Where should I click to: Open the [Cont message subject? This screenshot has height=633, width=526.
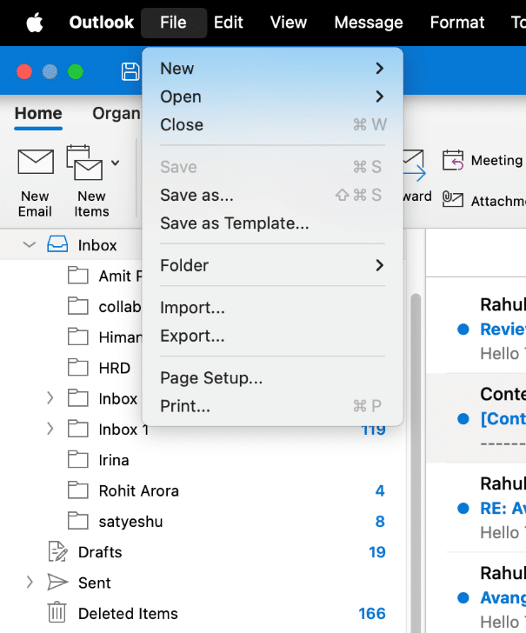coord(503,418)
